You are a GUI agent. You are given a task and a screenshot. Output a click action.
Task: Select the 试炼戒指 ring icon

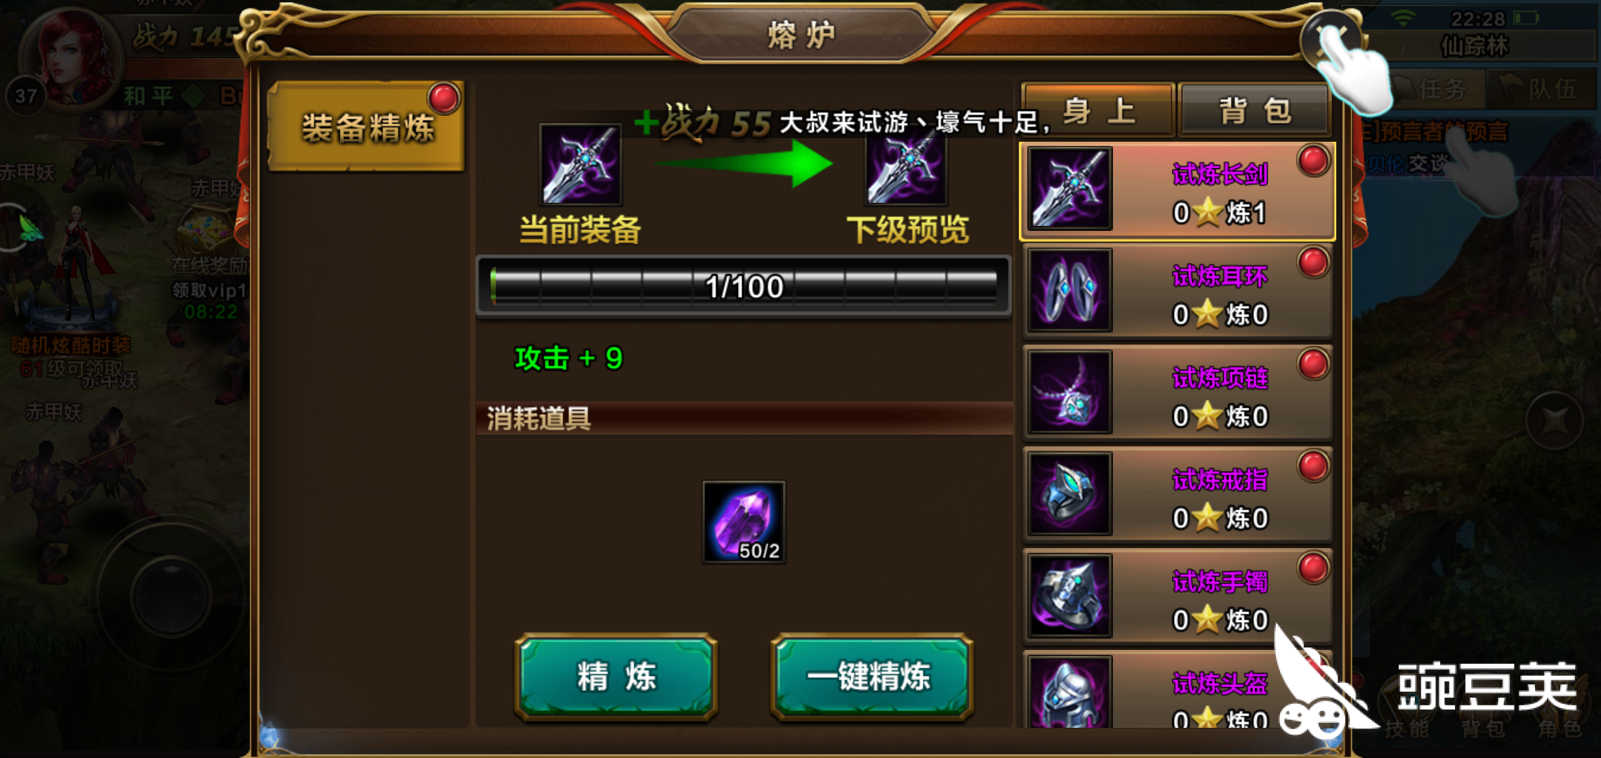(x=1069, y=493)
